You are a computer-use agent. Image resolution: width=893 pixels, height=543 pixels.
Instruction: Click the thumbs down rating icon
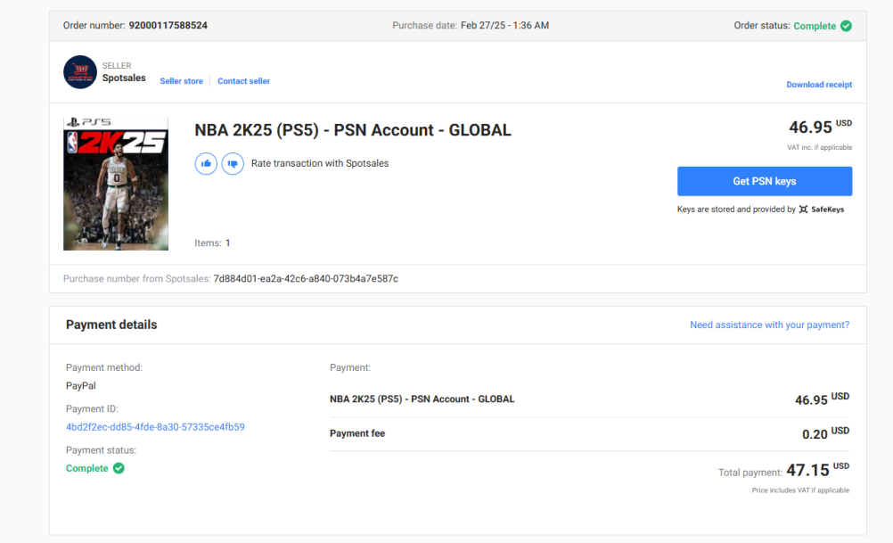(233, 163)
